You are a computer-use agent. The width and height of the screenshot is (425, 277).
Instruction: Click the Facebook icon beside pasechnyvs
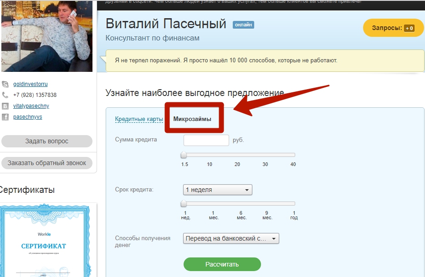pyautogui.click(x=5, y=117)
